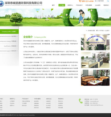This screenshot has width=111, height=117.
Task: Click the arrow beside Government support
Action: (x=17, y=51)
